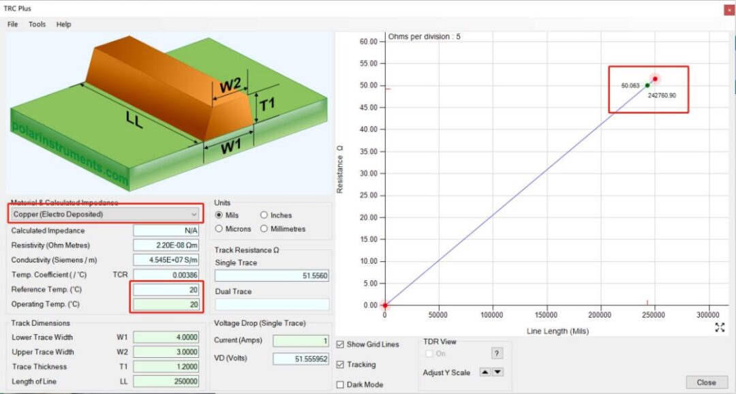Screen dimensions: 736x394
Task: Click the '242760.90' value on graph
Action: point(662,95)
